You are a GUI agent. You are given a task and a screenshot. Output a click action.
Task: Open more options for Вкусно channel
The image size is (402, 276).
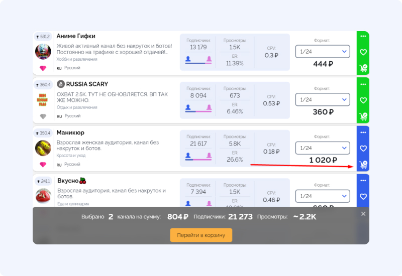click(x=363, y=180)
